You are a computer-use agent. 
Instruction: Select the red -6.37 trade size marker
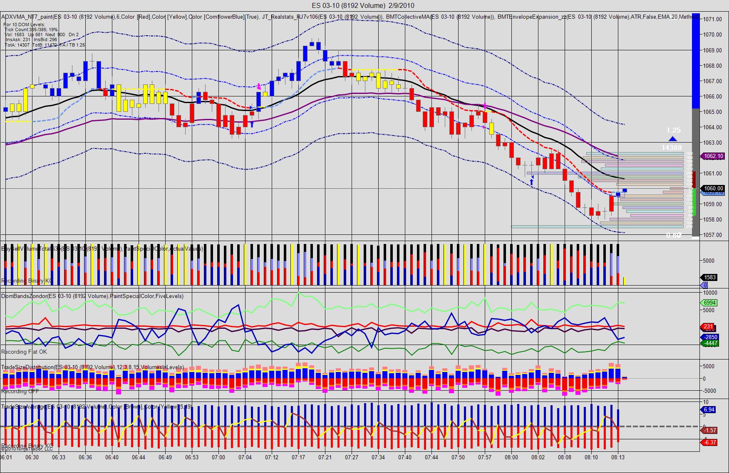pos(709,442)
